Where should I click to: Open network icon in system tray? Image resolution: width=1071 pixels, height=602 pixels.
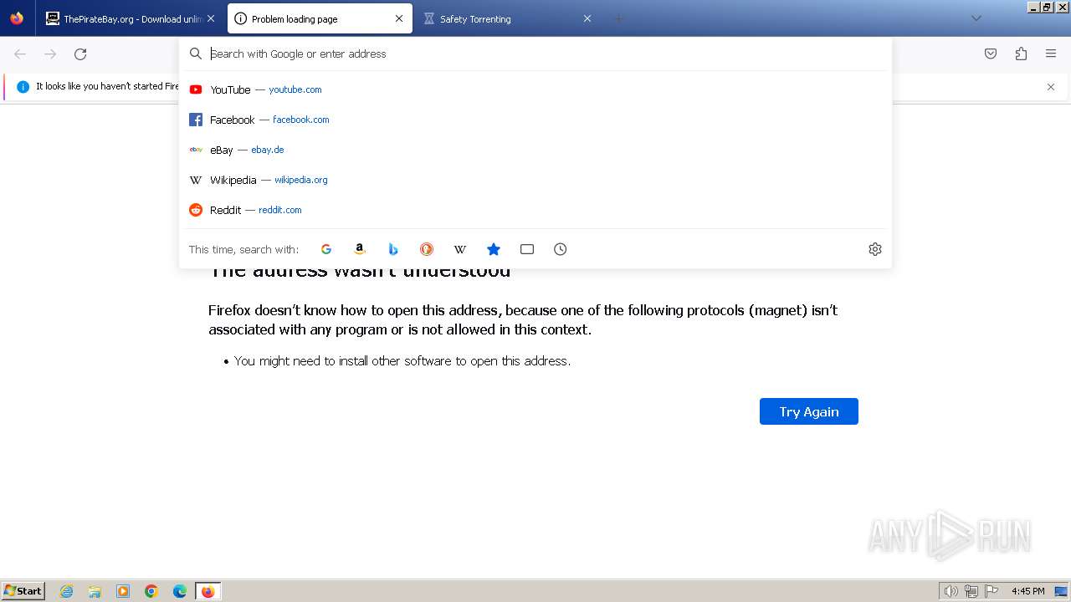(x=971, y=591)
